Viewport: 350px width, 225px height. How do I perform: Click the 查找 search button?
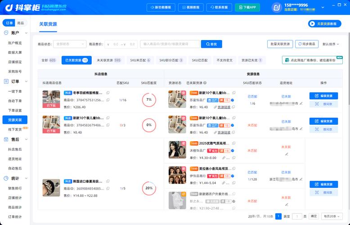[211, 44]
